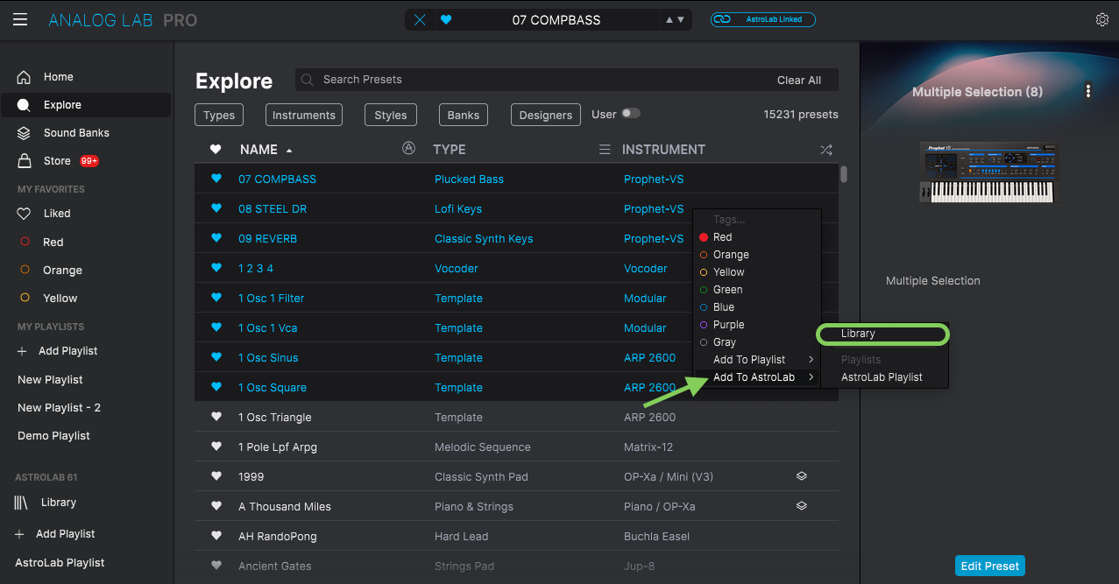Click the heart on the 1 Osc 1 Filter row
This screenshot has width=1119, height=584.
click(x=216, y=298)
